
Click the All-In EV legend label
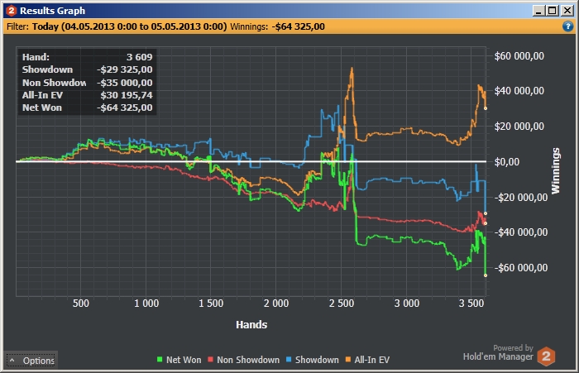(372, 360)
